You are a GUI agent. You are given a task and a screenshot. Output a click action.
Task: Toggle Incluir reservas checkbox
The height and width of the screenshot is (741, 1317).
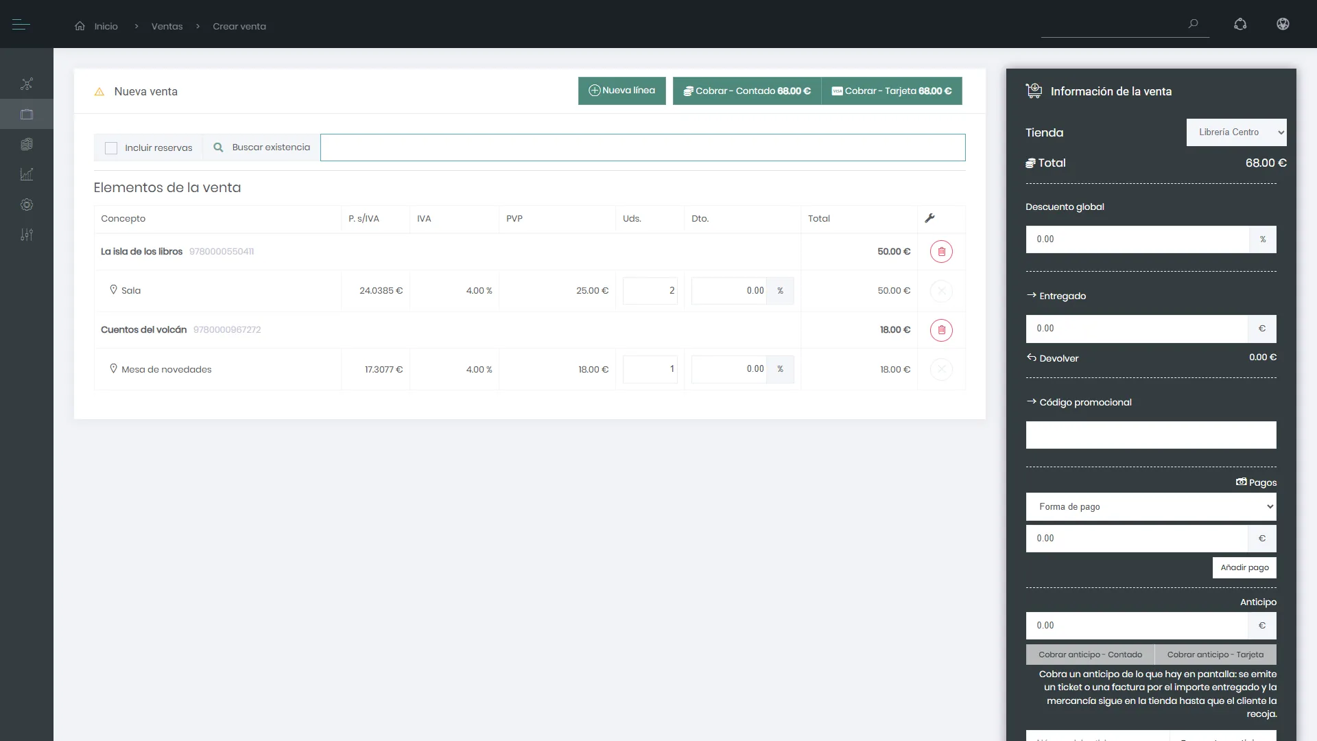(x=111, y=148)
